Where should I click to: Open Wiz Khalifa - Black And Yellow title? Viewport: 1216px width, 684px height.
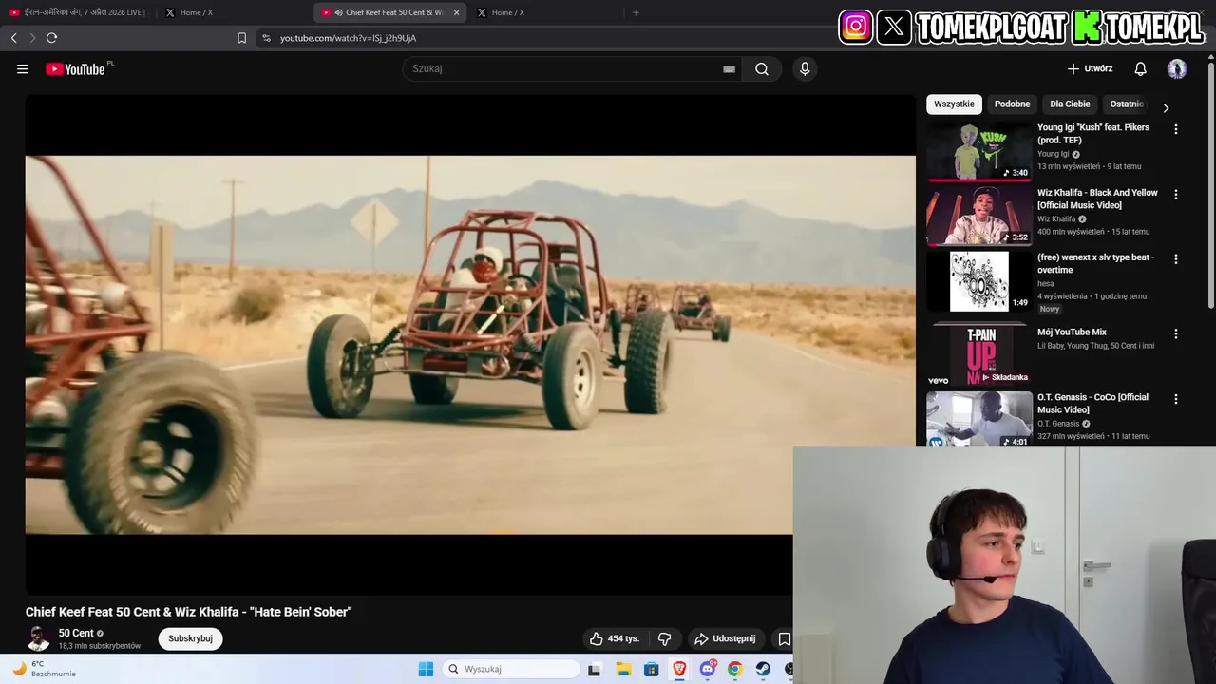[1097, 199]
